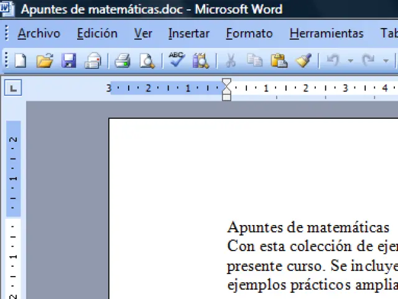This screenshot has height=299, width=398.
Task: Open the Herramientas menu
Action: pos(326,34)
